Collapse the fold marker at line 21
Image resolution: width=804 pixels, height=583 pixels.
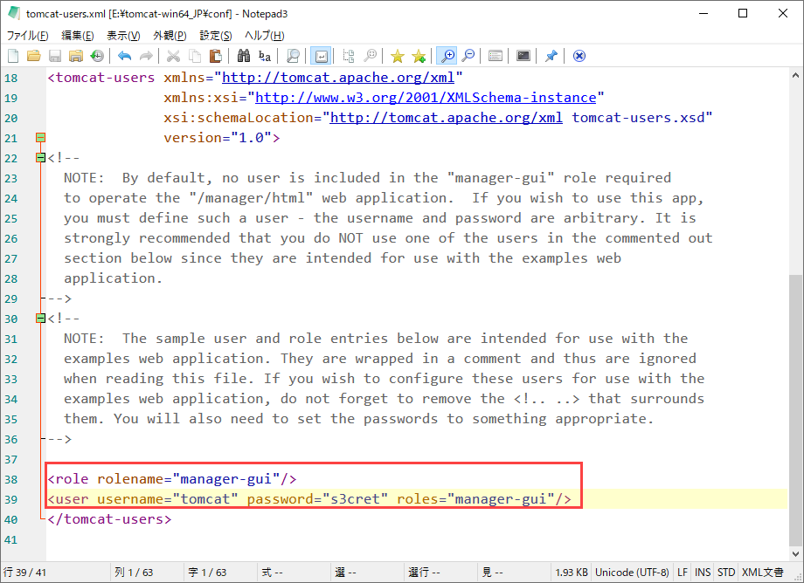[40, 138]
